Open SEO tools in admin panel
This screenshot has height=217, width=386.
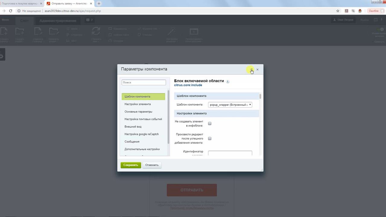(72, 41)
